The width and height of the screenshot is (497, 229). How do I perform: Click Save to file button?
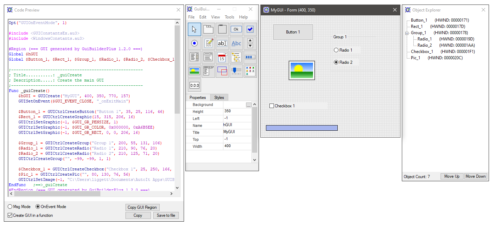click(166, 215)
